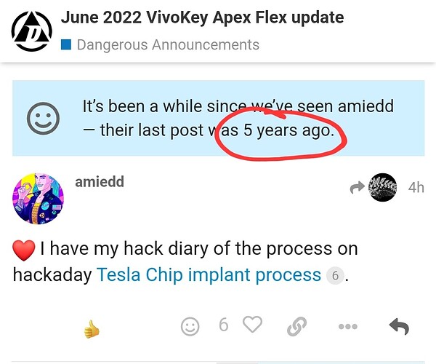Open the Dangerous Announcements category
This screenshot has height=364, width=436.
point(168,44)
